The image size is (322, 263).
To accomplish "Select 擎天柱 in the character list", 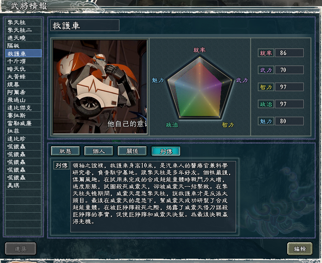I will [23, 22].
